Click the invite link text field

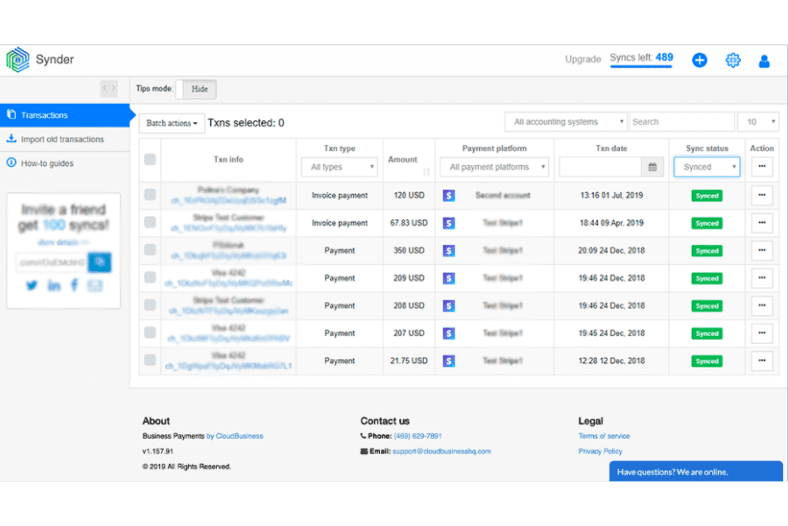coord(52,262)
